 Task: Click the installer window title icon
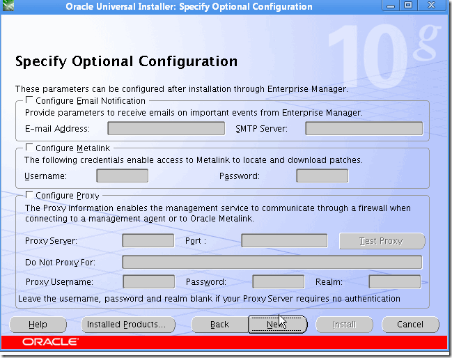(x=8, y=6)
